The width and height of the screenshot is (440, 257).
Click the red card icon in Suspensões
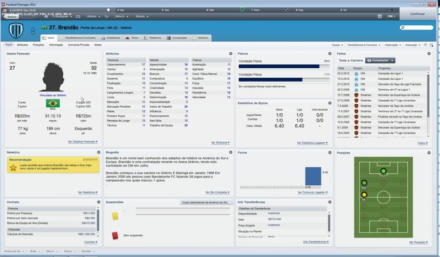tap(115, 235)
